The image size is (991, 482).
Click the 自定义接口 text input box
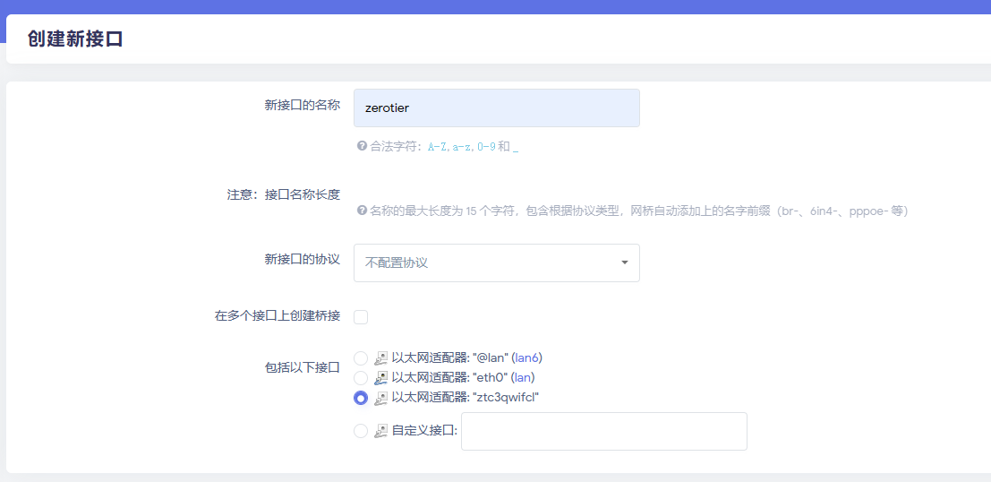pos(603,431)
